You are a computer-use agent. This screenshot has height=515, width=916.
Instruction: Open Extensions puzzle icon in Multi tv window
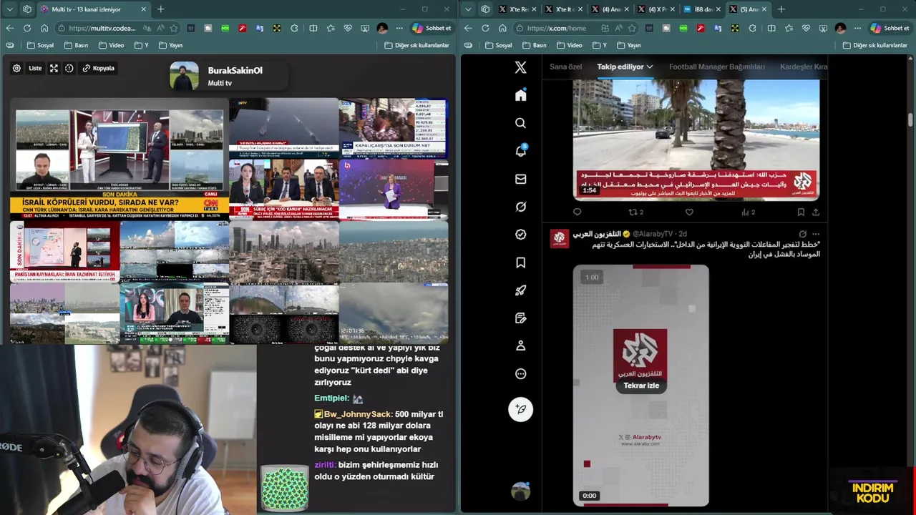294,28
